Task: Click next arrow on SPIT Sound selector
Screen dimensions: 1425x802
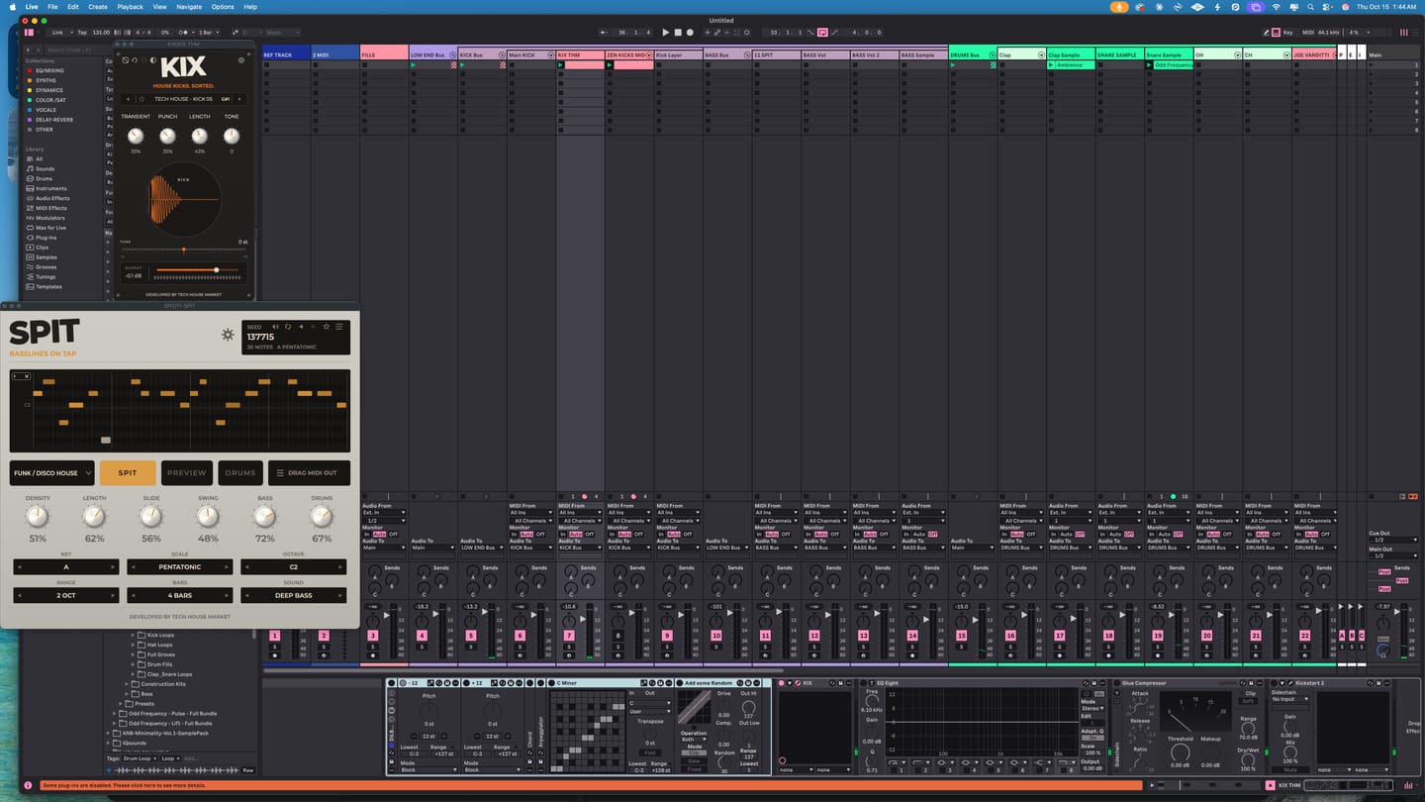Action: click(x=341, y=595)
